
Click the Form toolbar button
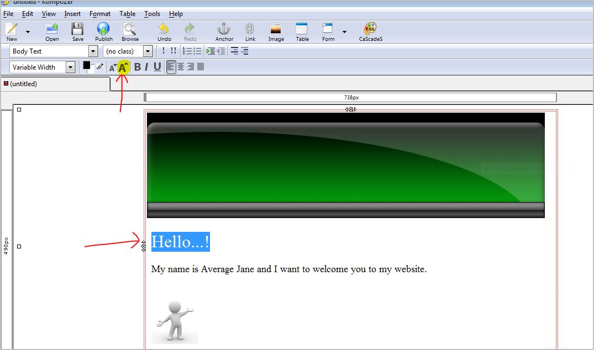[x=328, y=29]
